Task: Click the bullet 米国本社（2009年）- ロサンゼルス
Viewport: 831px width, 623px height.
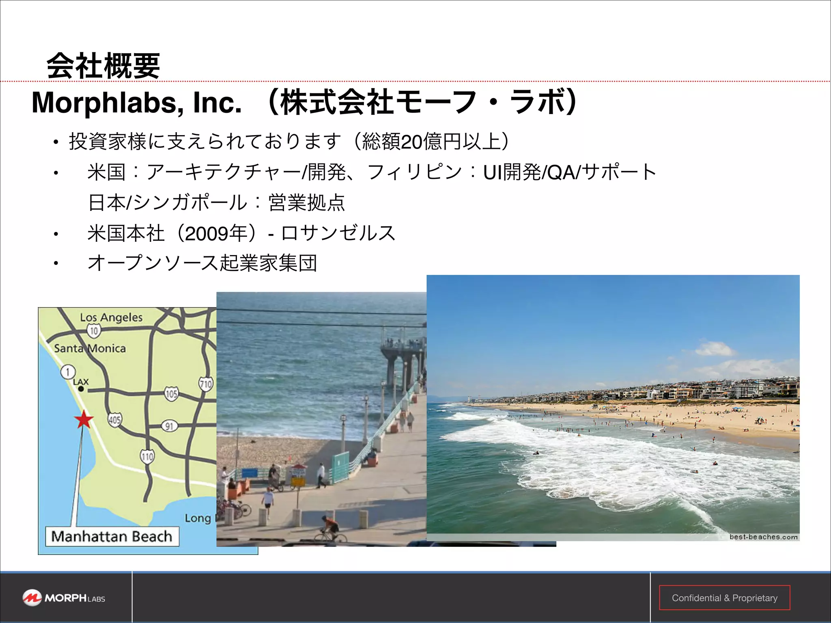Action: 241,233
